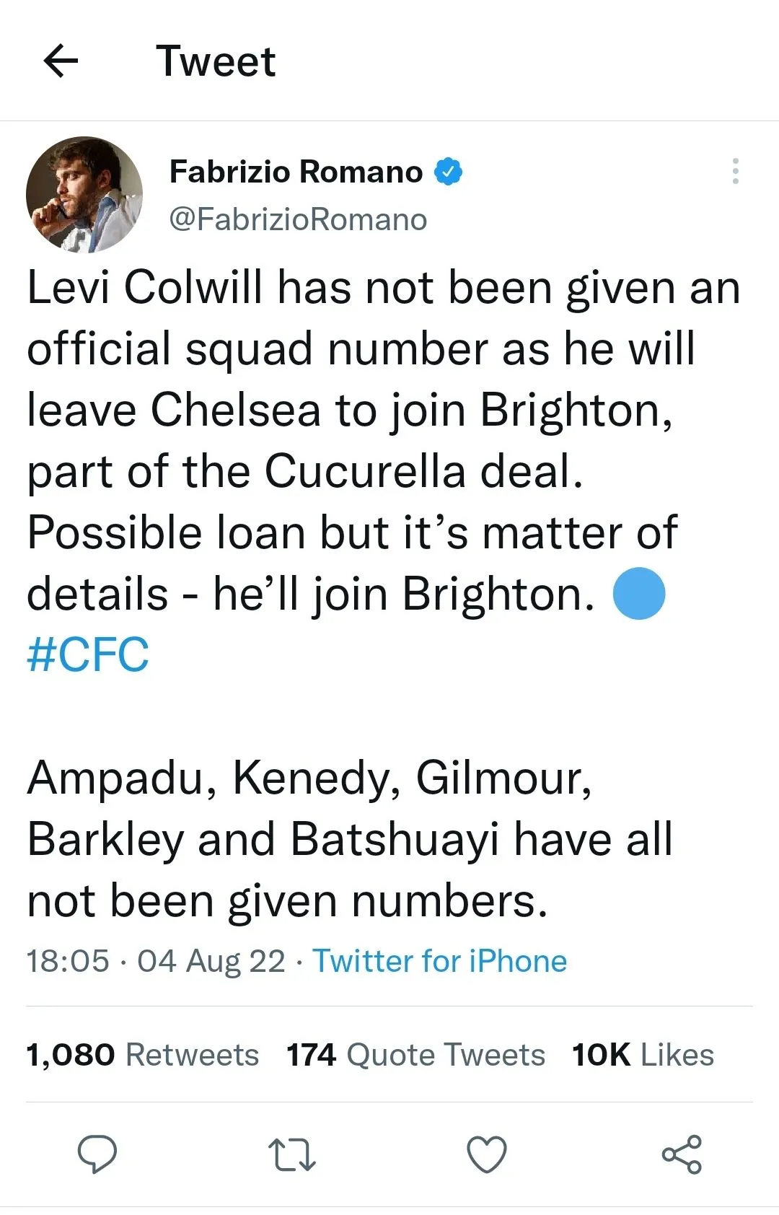Tap the @FabrizioRomano handle

(x=298, y=219)
